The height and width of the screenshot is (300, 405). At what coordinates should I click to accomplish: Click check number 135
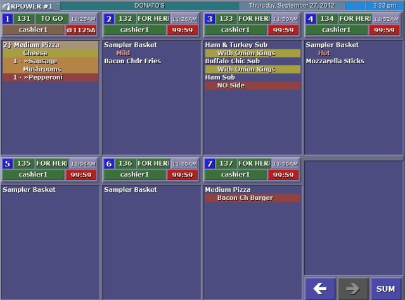tap(23, 163)
